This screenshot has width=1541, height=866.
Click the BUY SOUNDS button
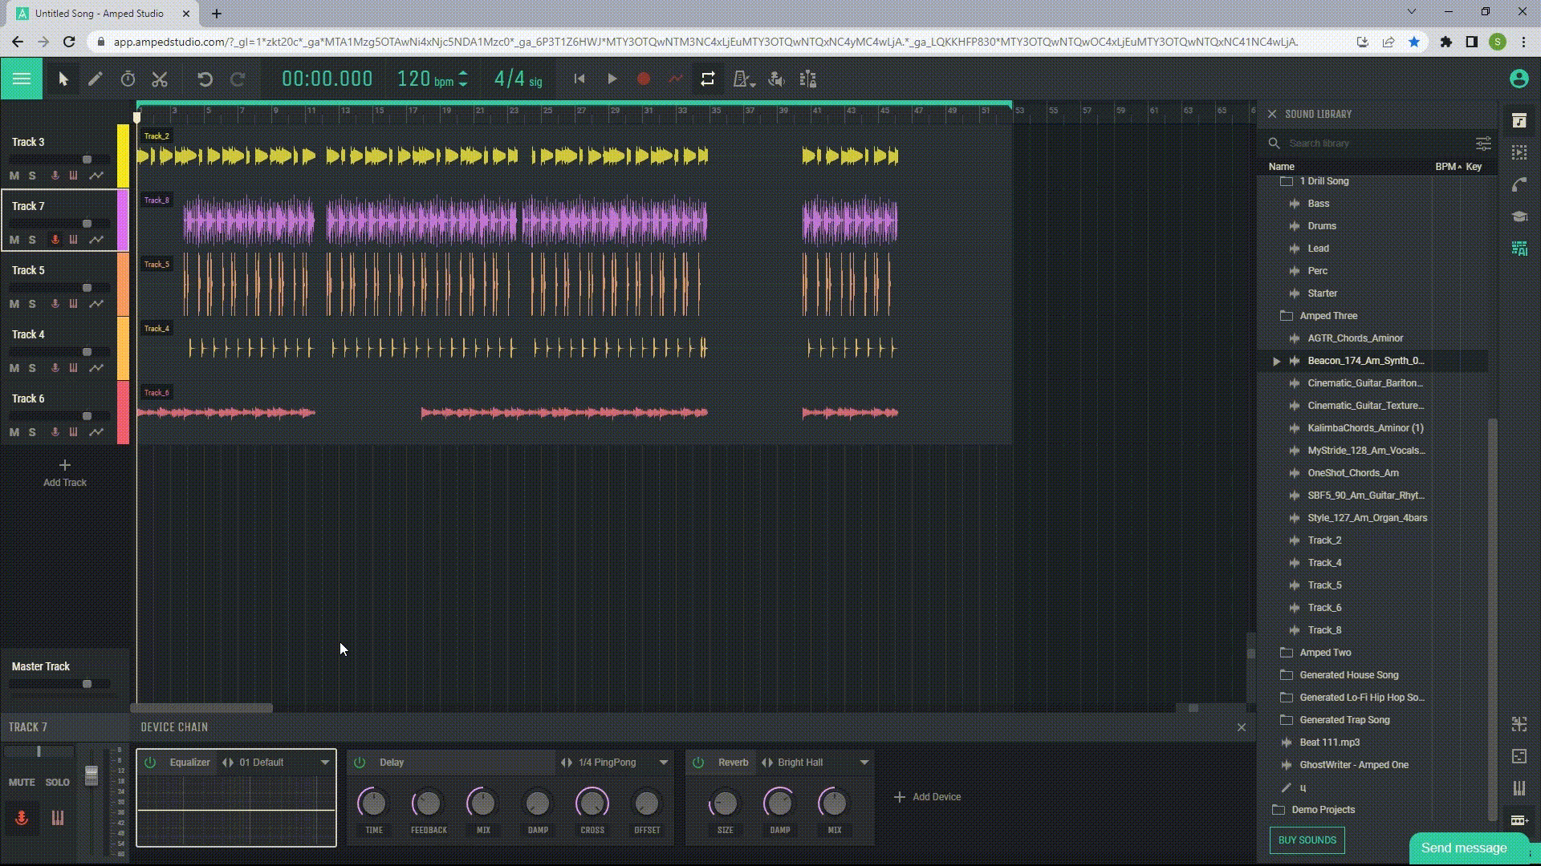point(1307,840)
